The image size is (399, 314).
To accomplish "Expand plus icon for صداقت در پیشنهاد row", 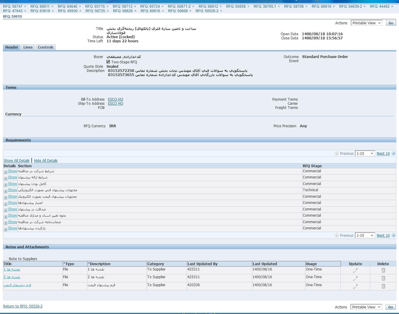I will (x=5, y=210).
